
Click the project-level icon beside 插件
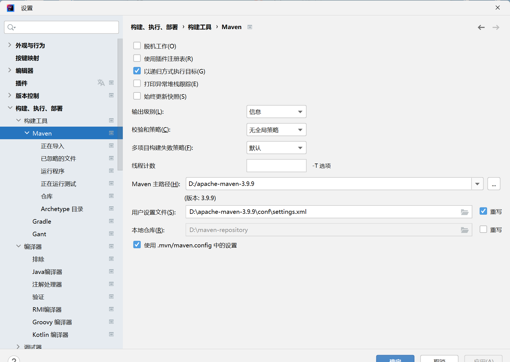click(111, 83)
